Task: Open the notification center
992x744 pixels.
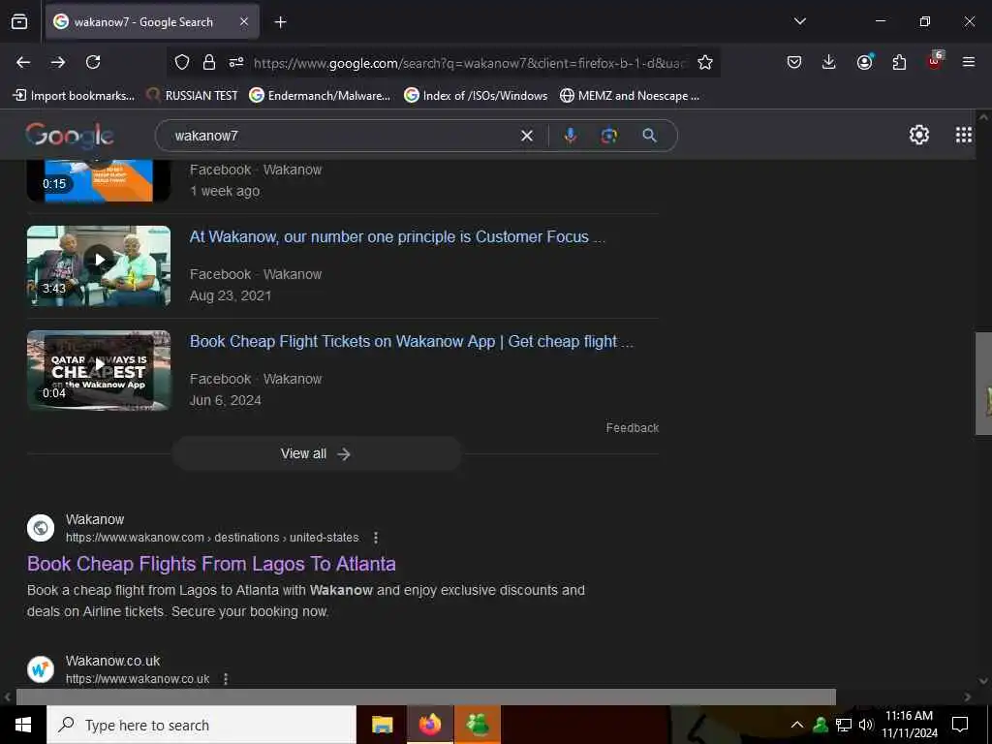Action: pos(960,725)
